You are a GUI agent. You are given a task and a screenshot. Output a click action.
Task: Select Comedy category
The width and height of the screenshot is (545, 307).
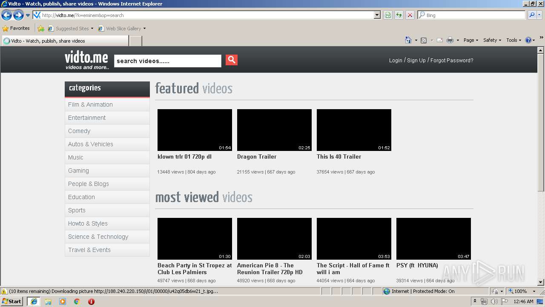pyautogui.click(x=107, y=131)
